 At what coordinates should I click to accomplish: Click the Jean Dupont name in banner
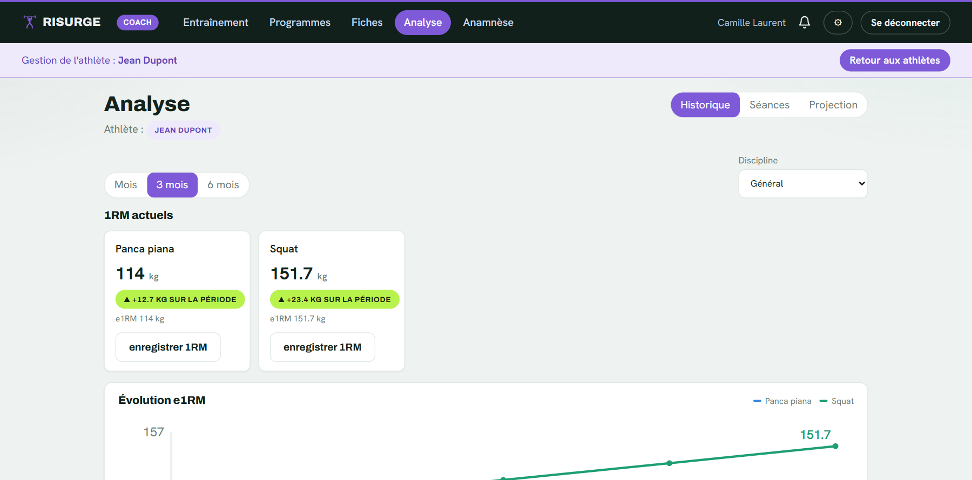tap(147, 60)
